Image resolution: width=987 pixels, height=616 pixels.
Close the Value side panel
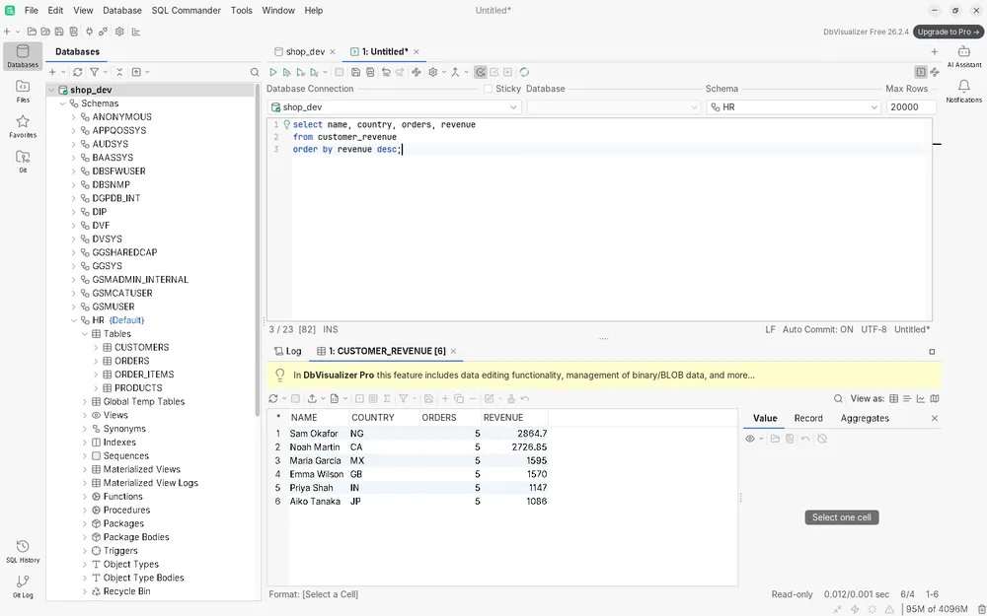[934, 419]
